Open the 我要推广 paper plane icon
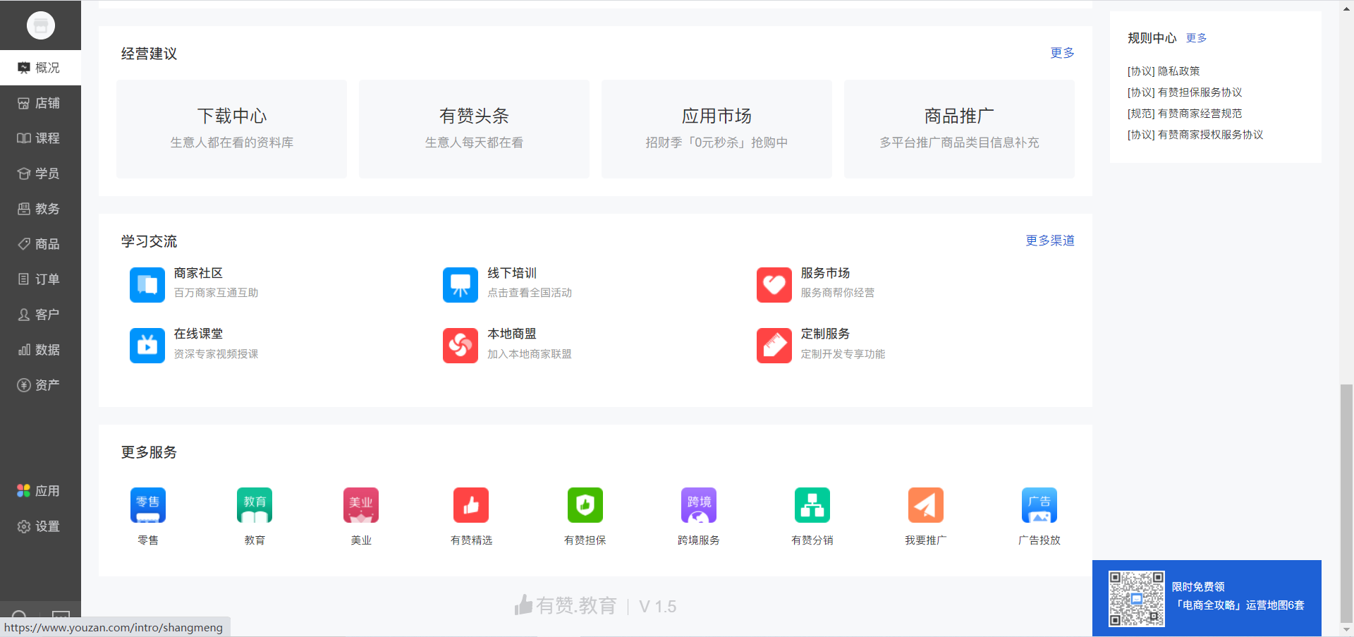The height and width of the screenshot is (637, 1354). [926, 505]
